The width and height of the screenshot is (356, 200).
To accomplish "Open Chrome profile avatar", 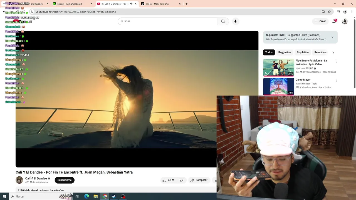I will [345, 12].
